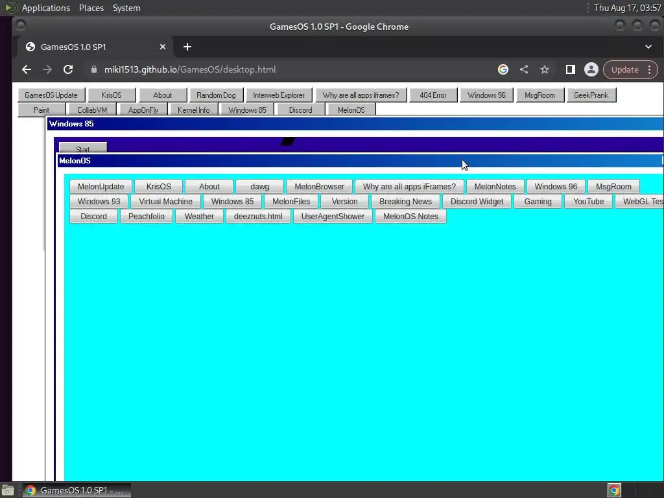Open Breaking News

click(x=406, y=201)
